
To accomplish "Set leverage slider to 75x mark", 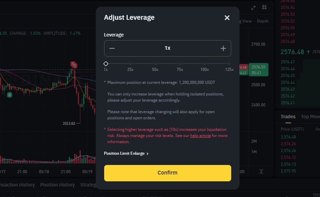I will pos(180,64).
